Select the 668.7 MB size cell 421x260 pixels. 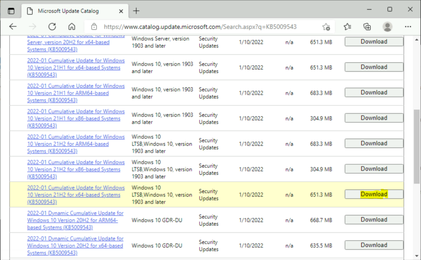pos(321,220)
